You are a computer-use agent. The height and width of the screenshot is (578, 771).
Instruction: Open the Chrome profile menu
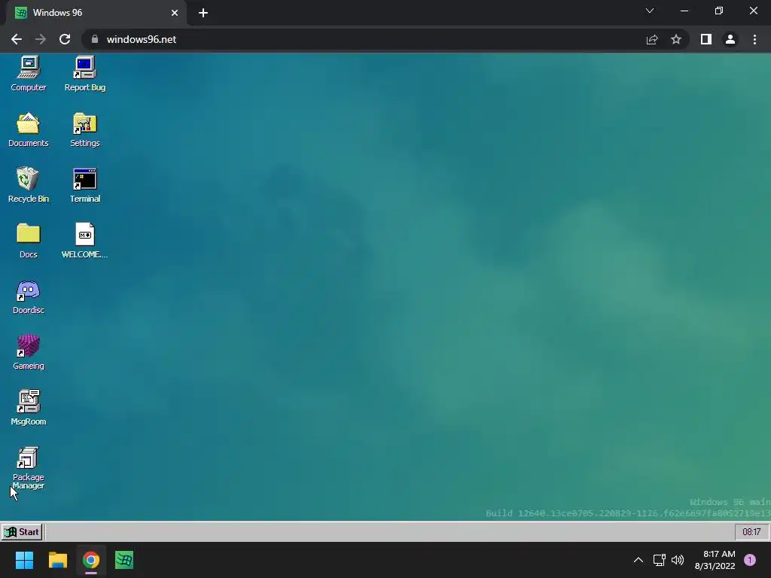730,39
